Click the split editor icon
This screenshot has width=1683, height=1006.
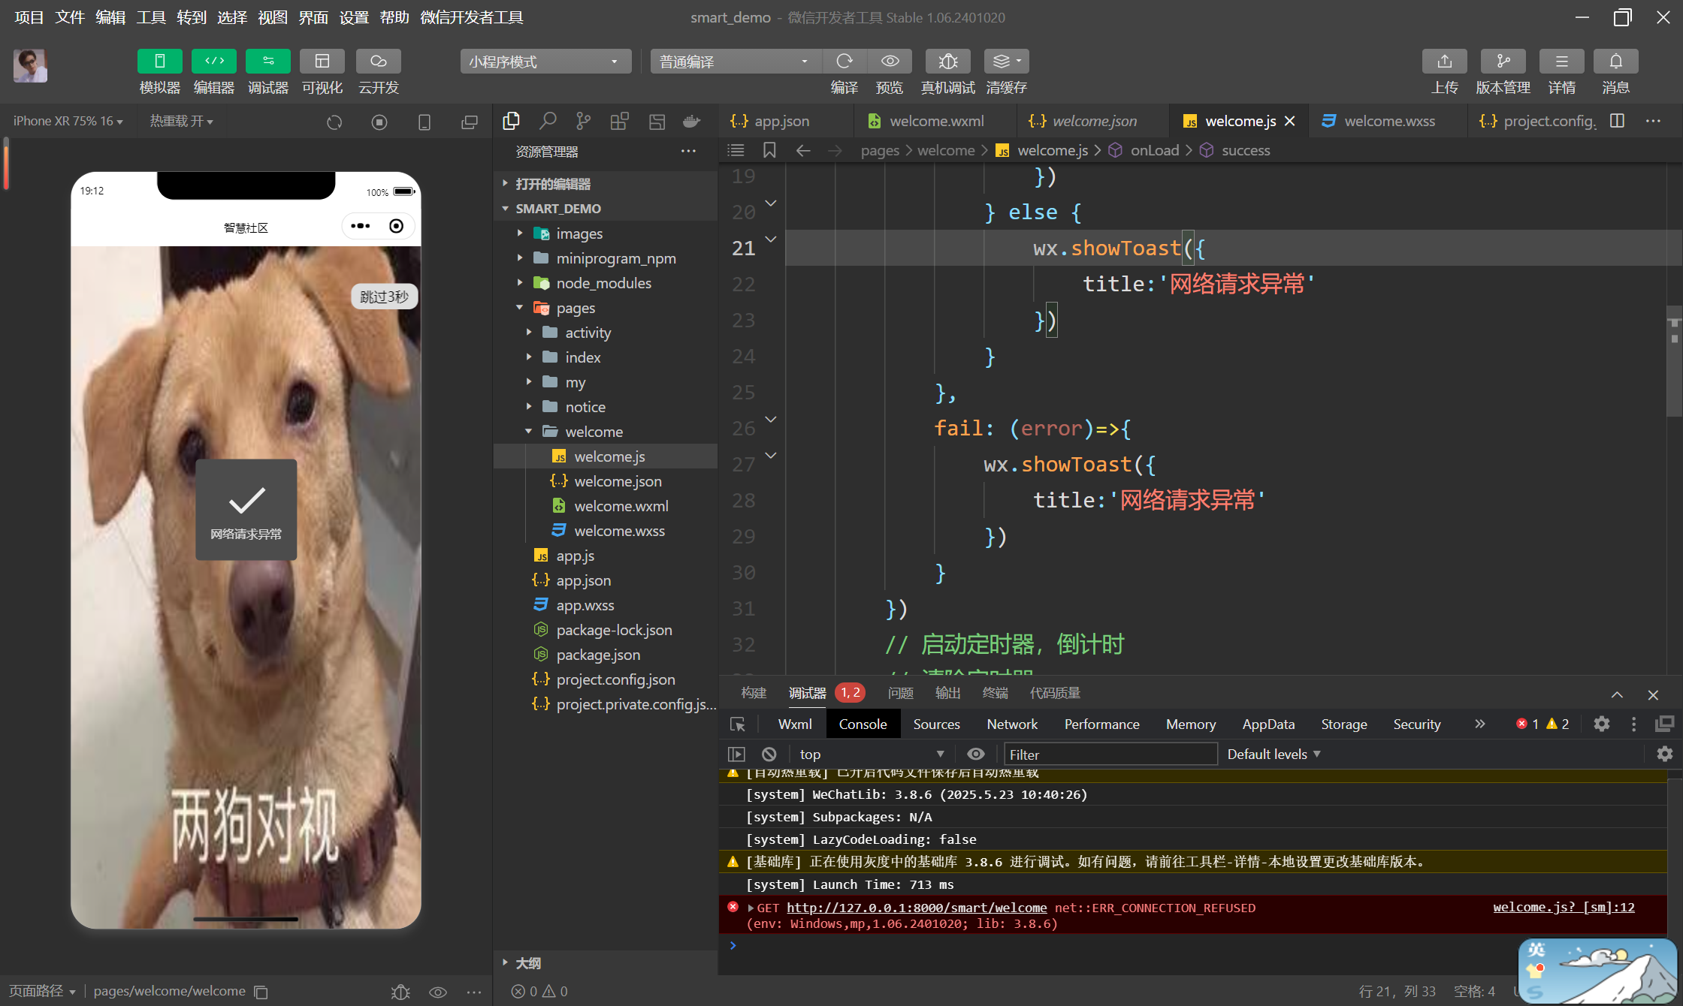click(1618, 121)
